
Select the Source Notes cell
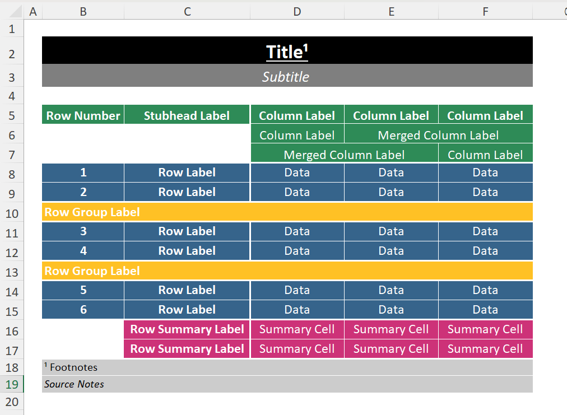point(287,384)
